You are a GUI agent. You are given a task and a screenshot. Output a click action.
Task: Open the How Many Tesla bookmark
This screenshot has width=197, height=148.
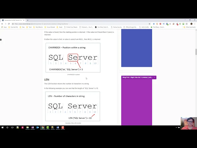(102, 27)
